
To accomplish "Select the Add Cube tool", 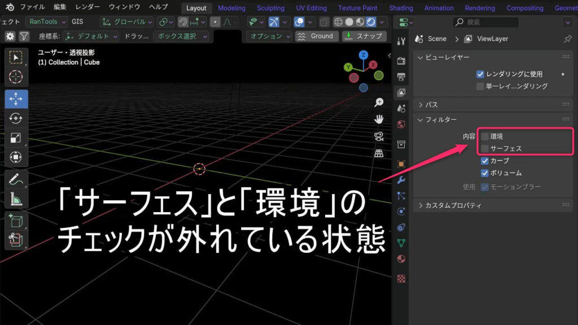I will click(x=16, y=221).
